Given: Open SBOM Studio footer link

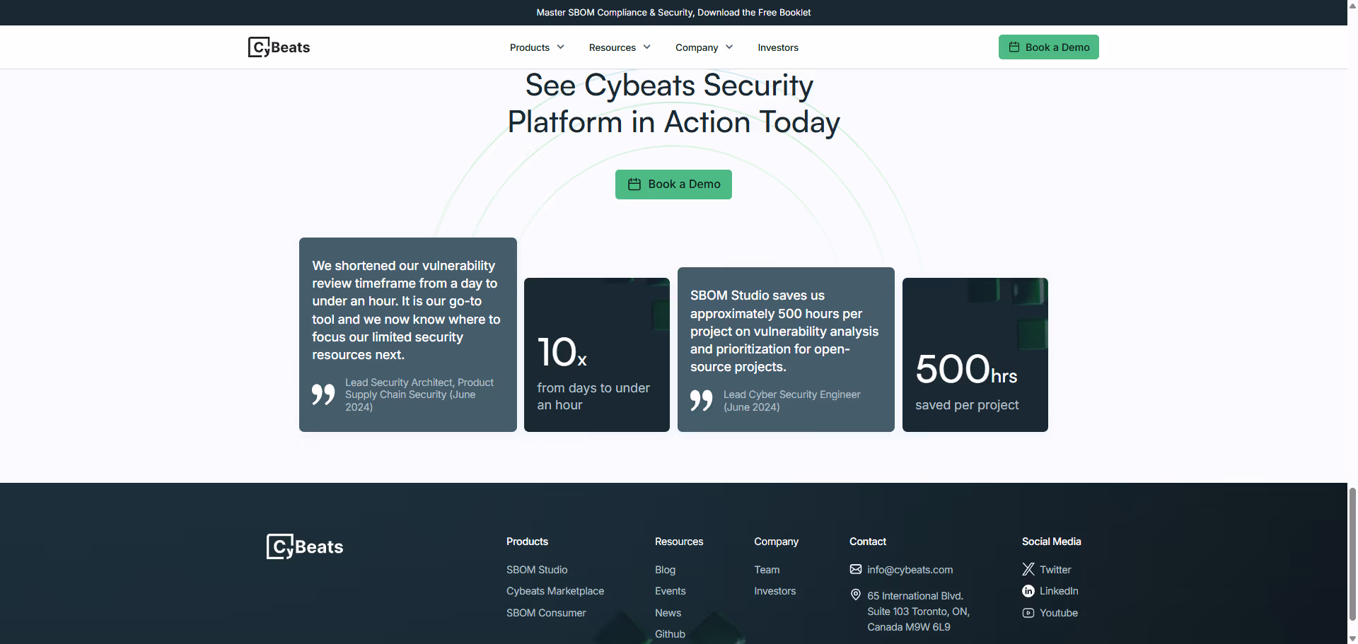Looking at the screenshot, I should (x=537, y=570).
